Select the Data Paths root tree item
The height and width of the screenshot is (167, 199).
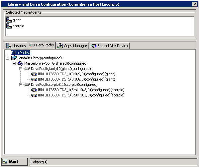(x=20, y=53)
